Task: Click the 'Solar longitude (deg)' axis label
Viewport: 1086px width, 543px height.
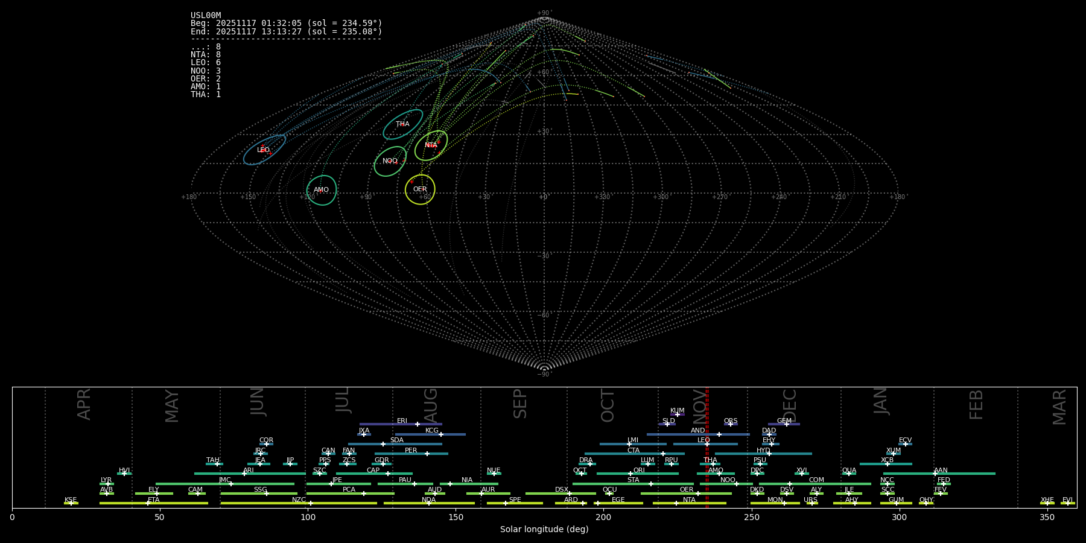Action: click(x=544, y=530)
